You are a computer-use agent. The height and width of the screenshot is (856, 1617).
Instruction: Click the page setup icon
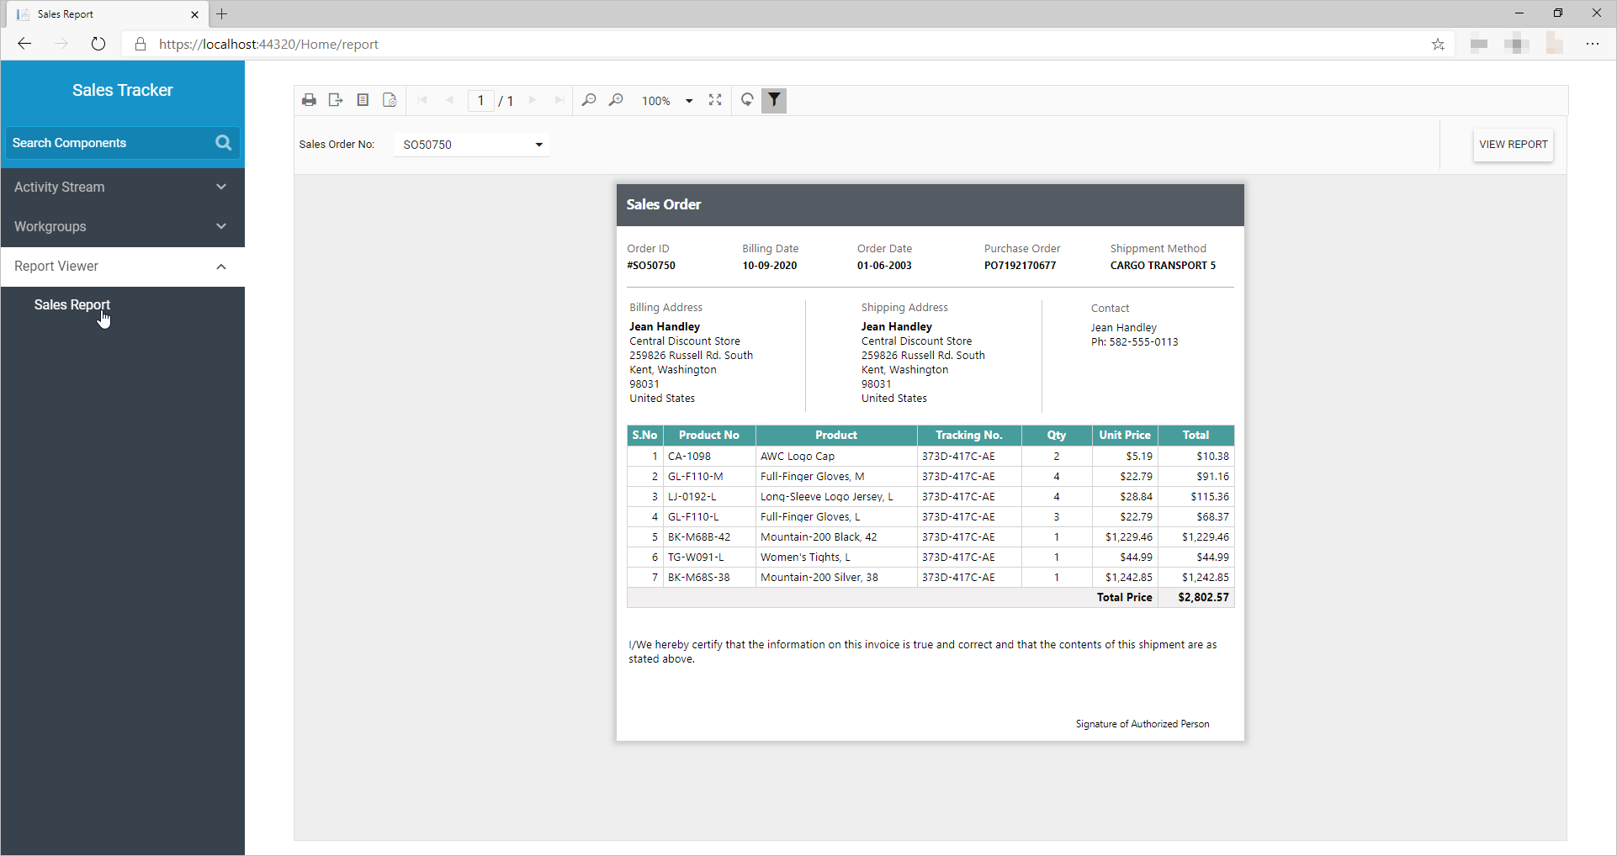click(363, 100)
